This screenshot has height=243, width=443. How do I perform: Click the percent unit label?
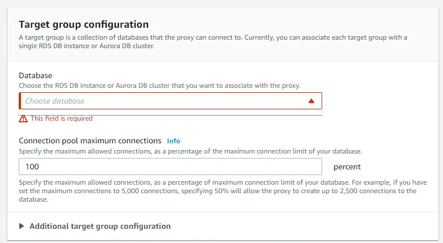(x=347, y=167)
